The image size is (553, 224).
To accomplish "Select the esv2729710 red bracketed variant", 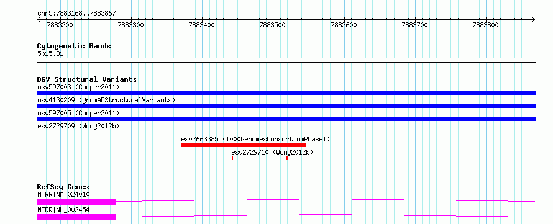I will [260, 158].
